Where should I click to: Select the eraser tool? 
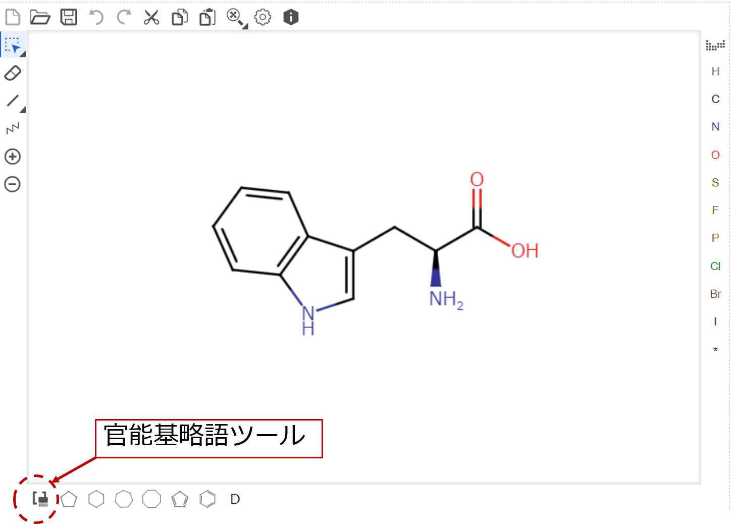(x=13, y=73)
